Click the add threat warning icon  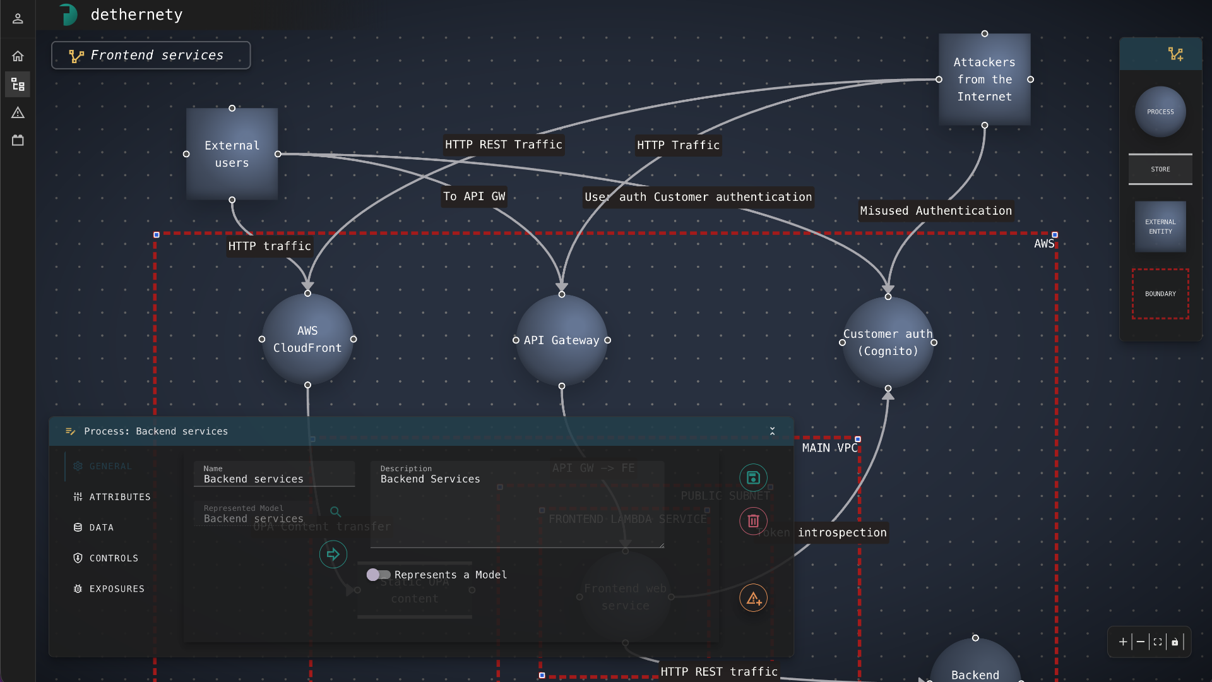pos(753,598)
